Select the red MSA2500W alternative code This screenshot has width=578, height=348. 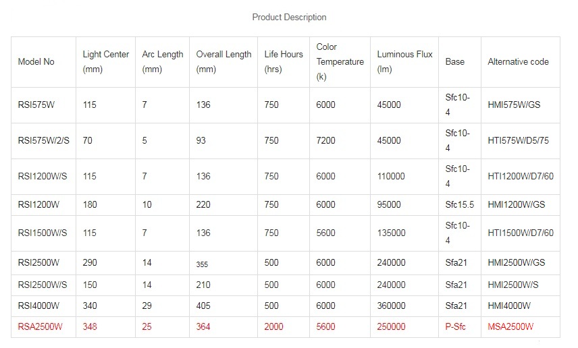[510, 327]
